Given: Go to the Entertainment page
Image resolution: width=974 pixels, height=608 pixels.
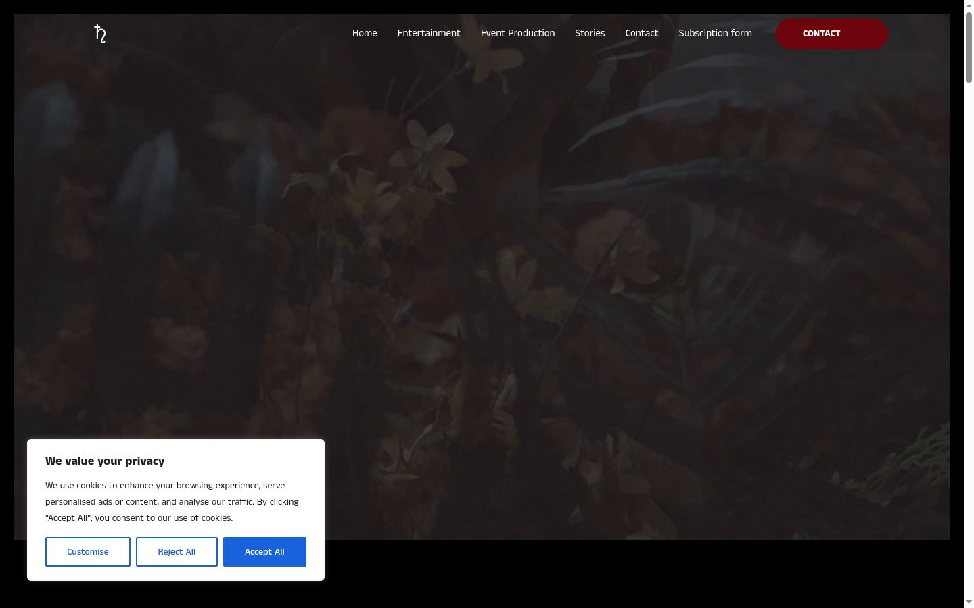Looking at the screenshot, I should tap(429, 33).
